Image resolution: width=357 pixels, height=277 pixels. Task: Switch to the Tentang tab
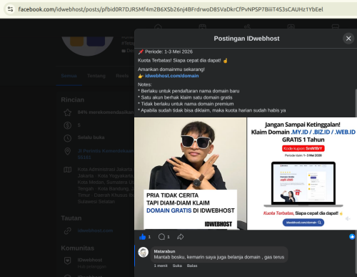[x=96, y=76]
